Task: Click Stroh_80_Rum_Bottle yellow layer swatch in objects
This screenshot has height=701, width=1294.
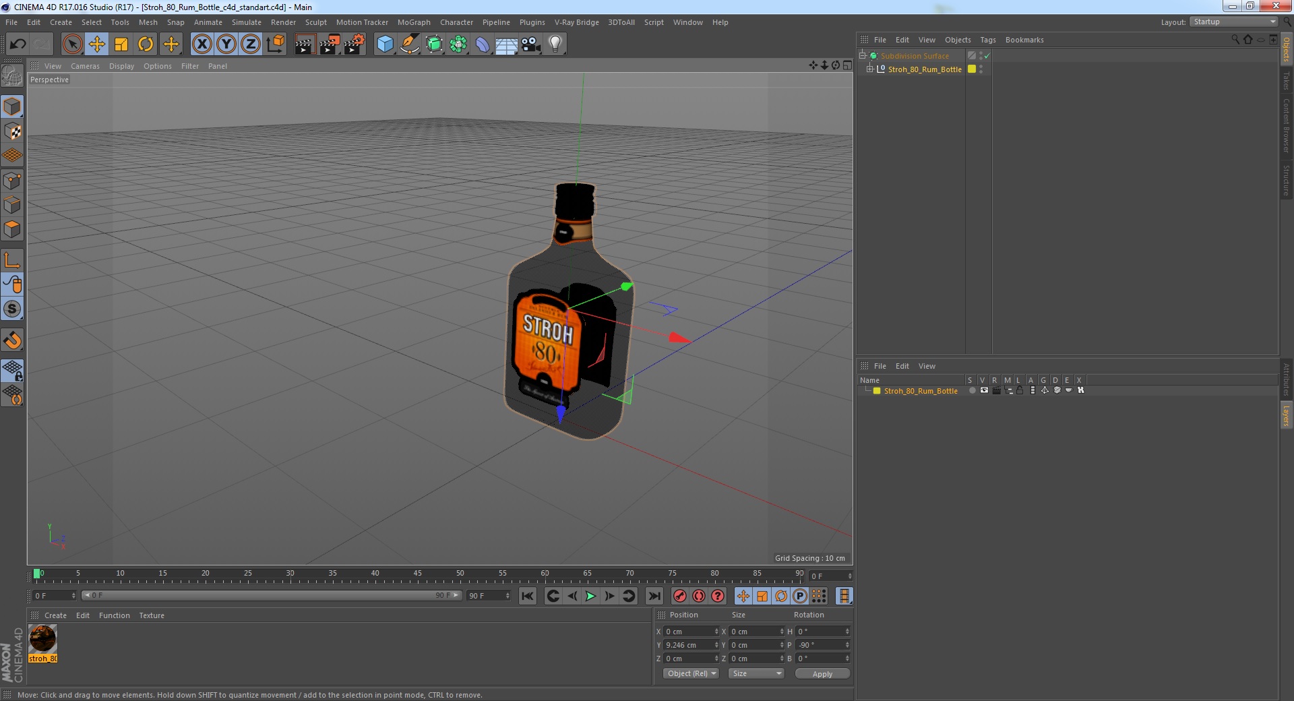Action: (x=972, y=69)
